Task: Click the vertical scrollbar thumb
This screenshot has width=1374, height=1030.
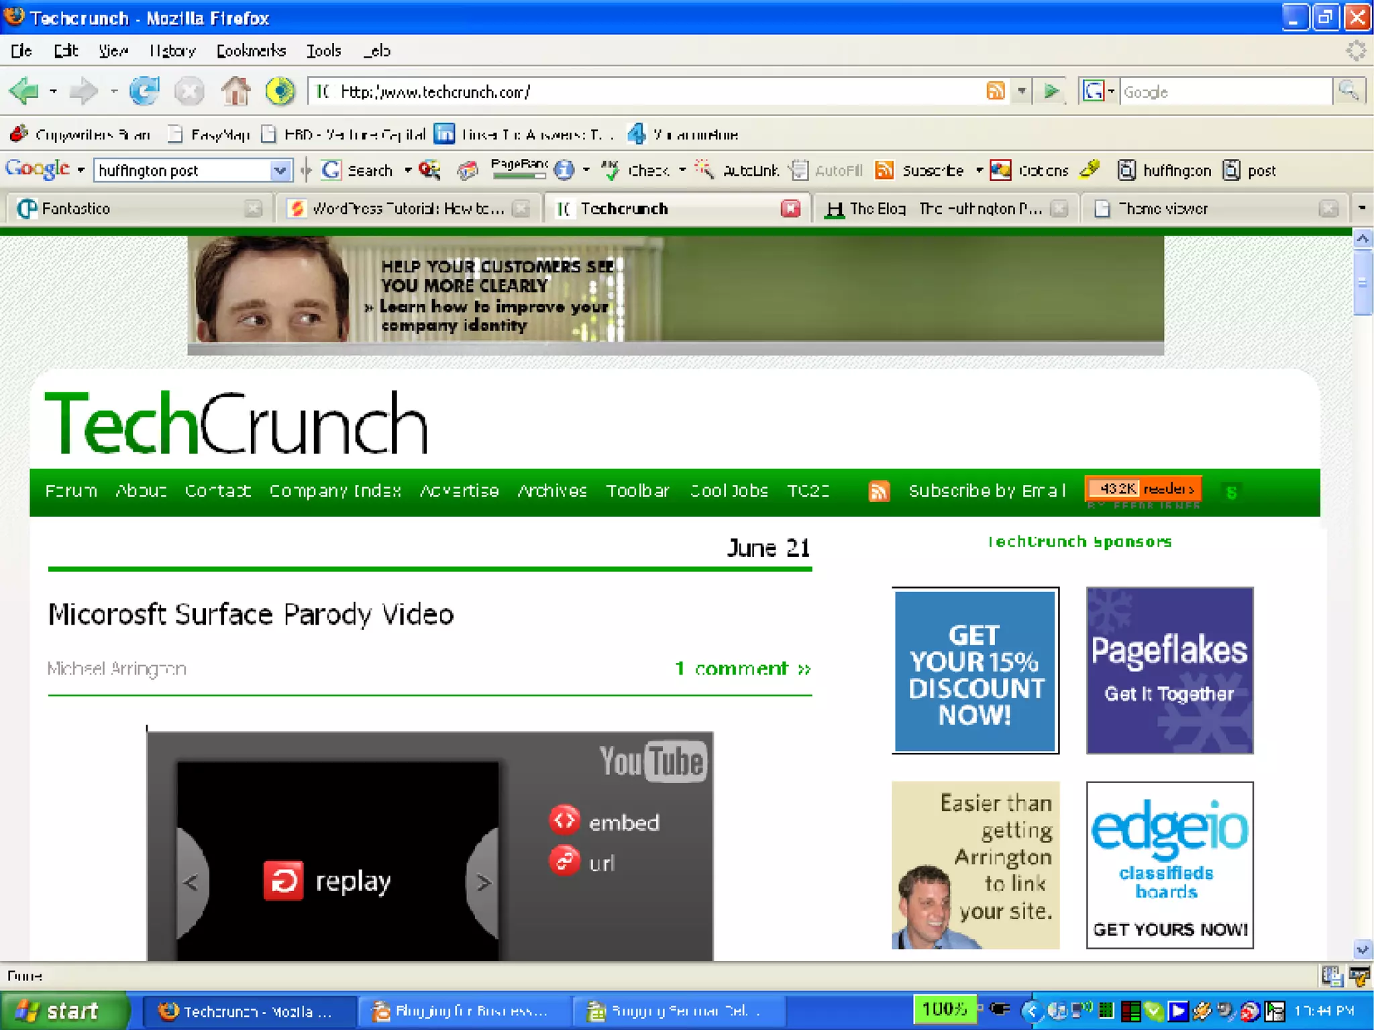Action: pyautogui.click(x=1362, y=283)
